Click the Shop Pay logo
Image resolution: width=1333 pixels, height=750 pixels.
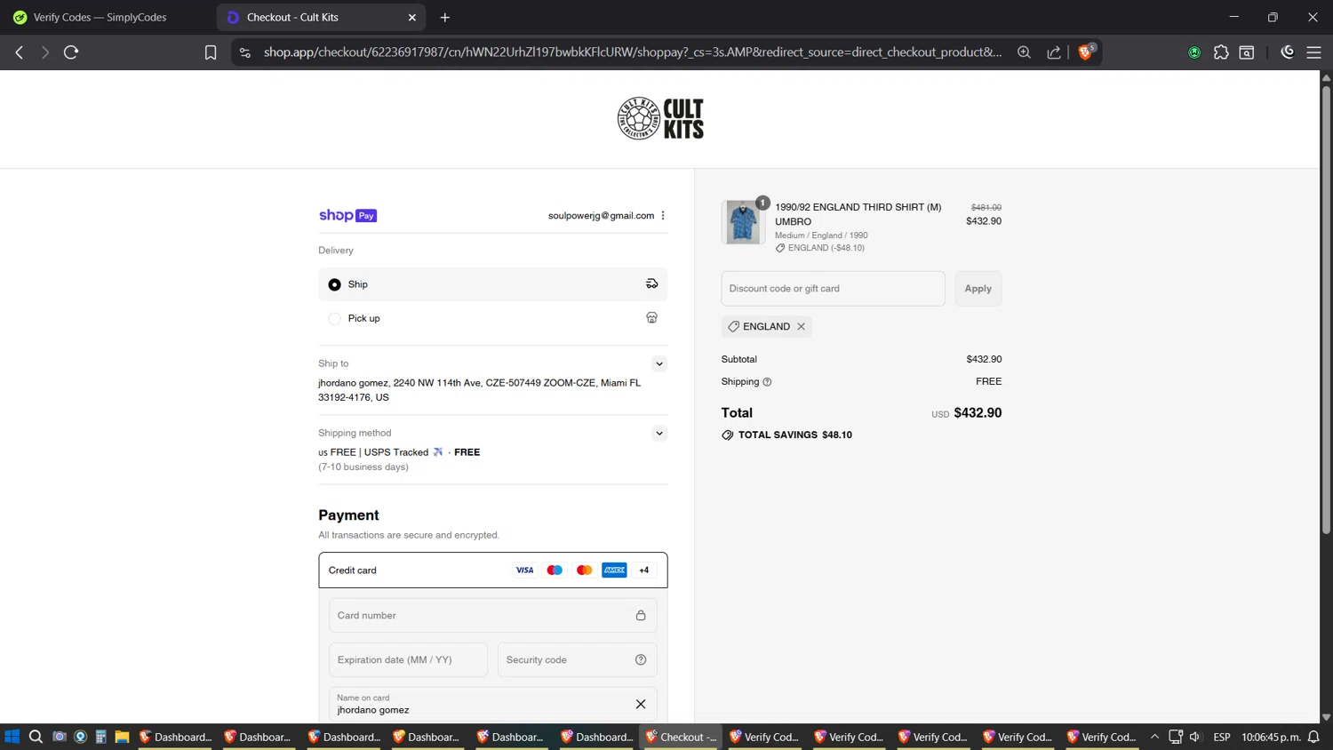coord(347,216)
